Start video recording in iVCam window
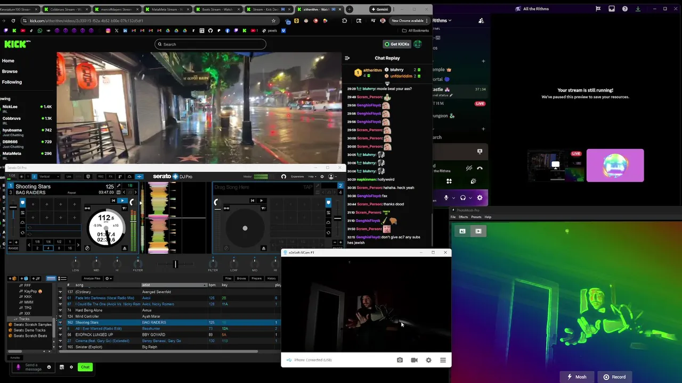This screenshot has height=383, width=682. 414,360
